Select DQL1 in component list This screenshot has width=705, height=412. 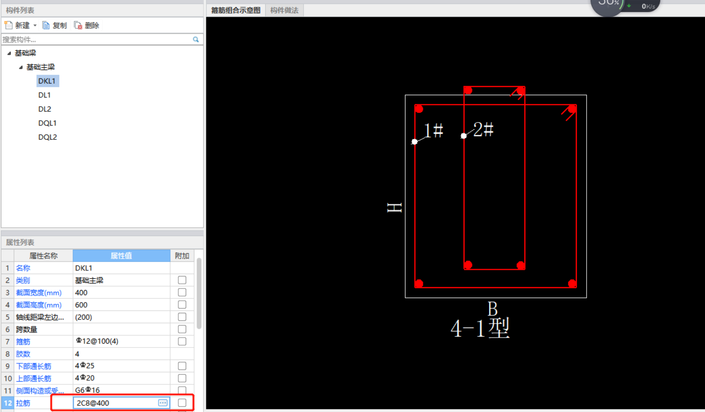47,123
